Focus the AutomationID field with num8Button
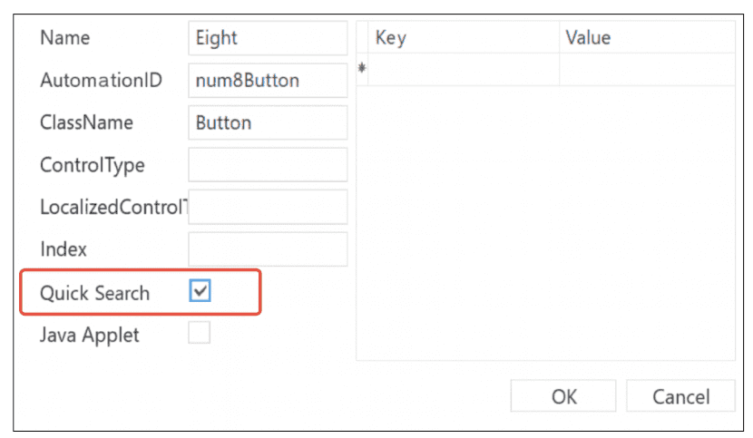 268,81
